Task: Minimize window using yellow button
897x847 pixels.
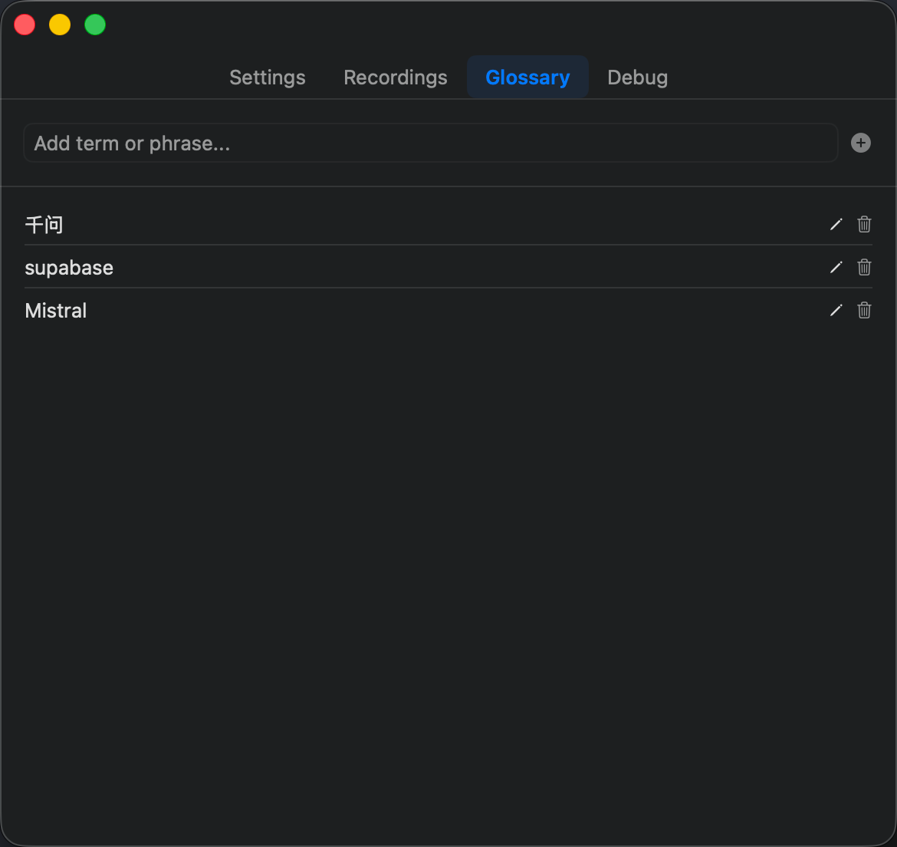Action: click(x=60, y=25)
